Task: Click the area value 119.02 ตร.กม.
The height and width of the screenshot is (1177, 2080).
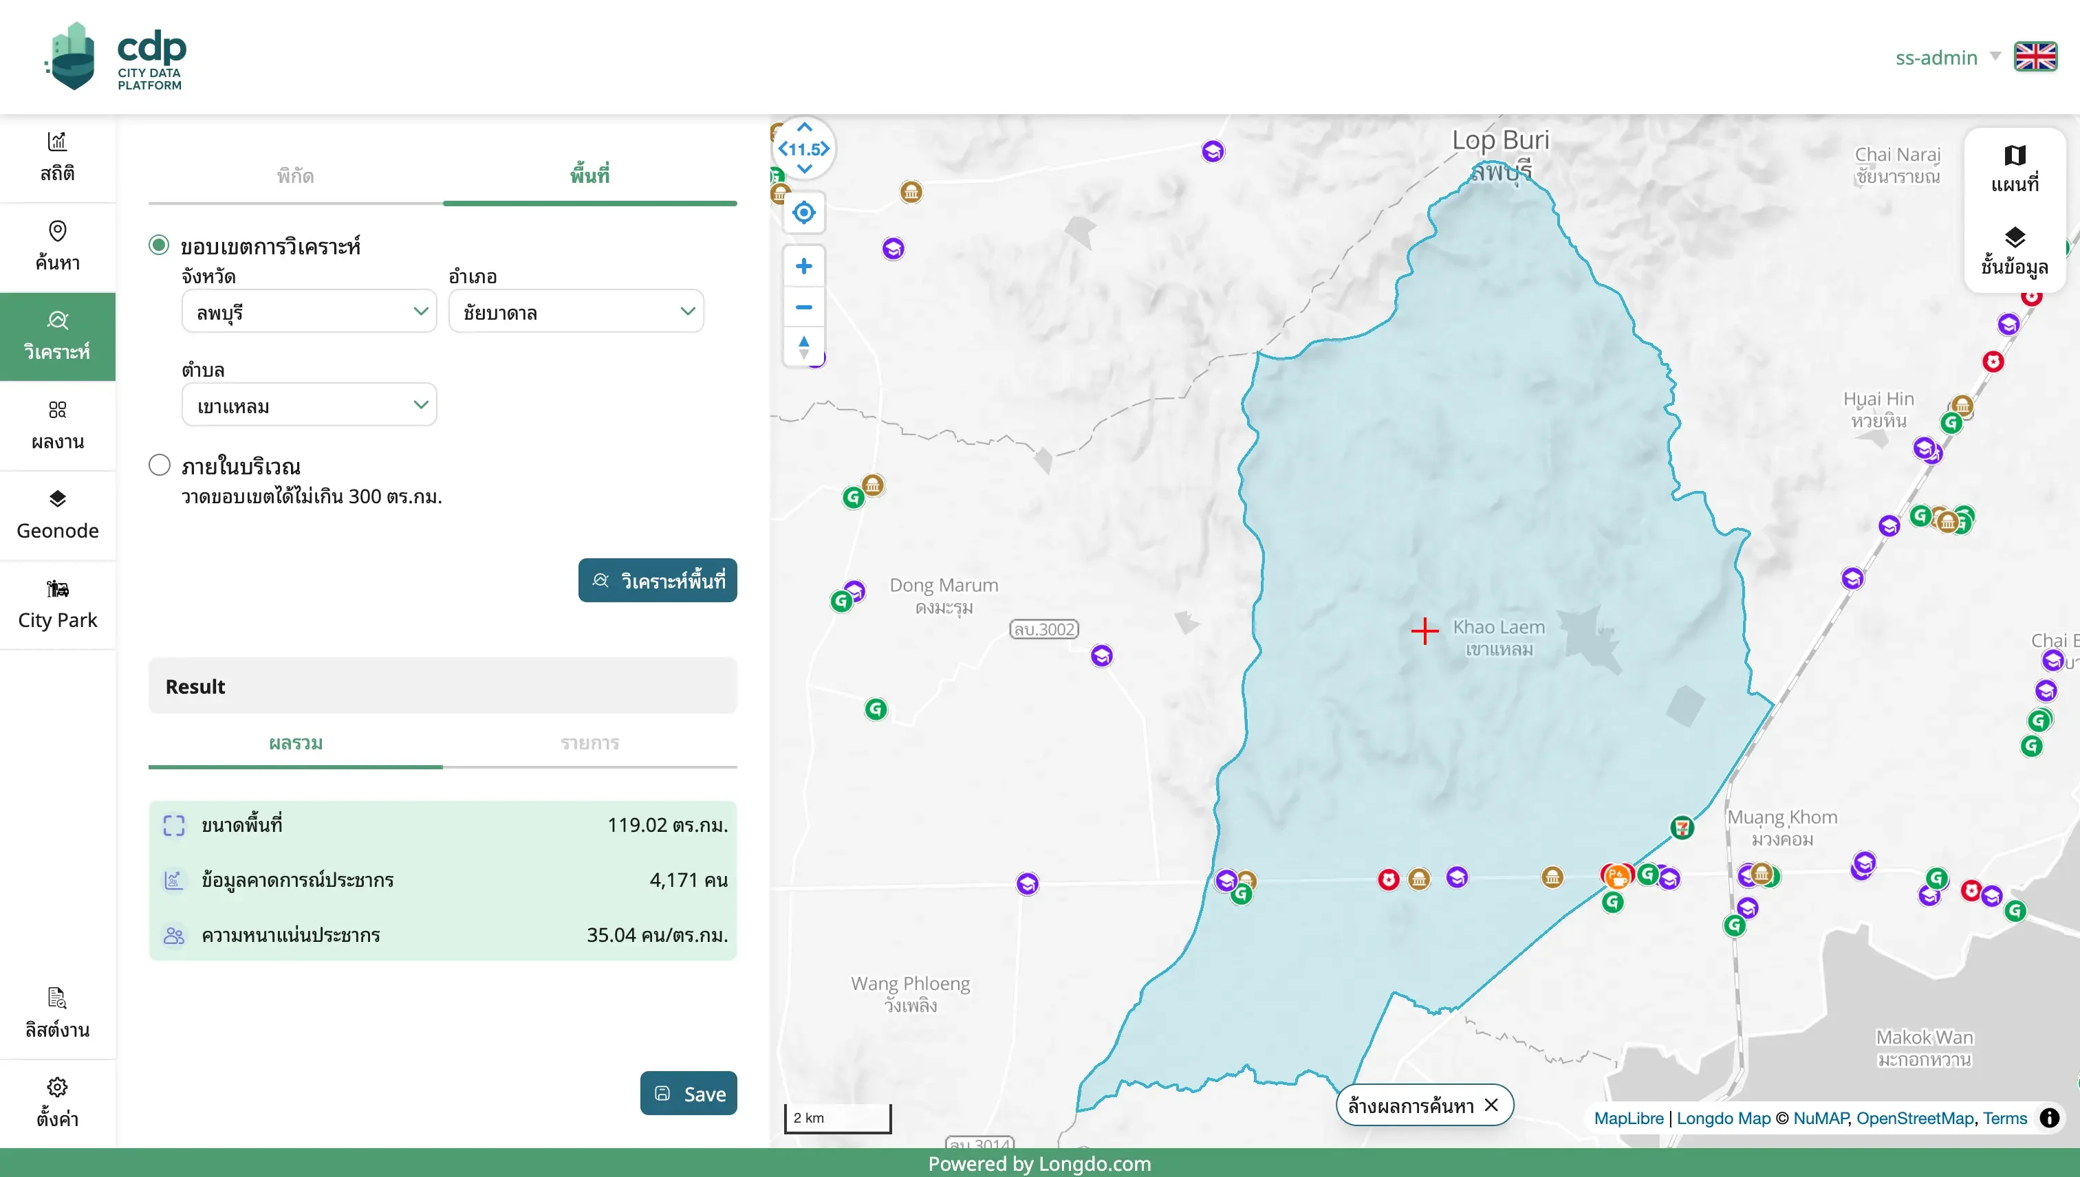Action: [x=667, y=826]
